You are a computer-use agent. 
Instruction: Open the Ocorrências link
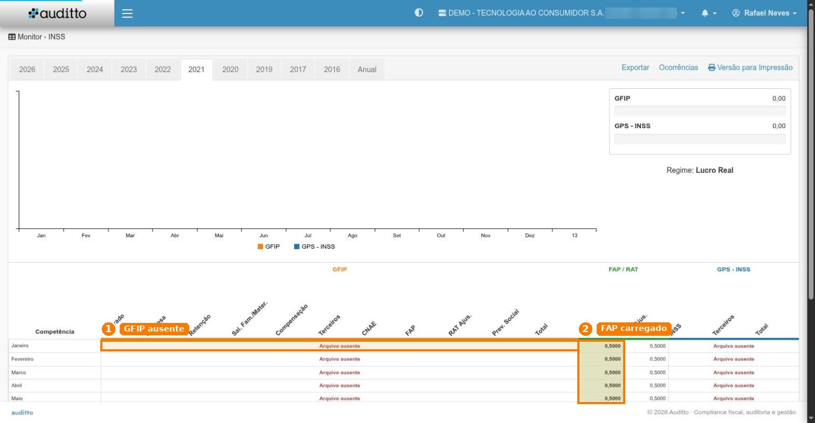point(678,68)
